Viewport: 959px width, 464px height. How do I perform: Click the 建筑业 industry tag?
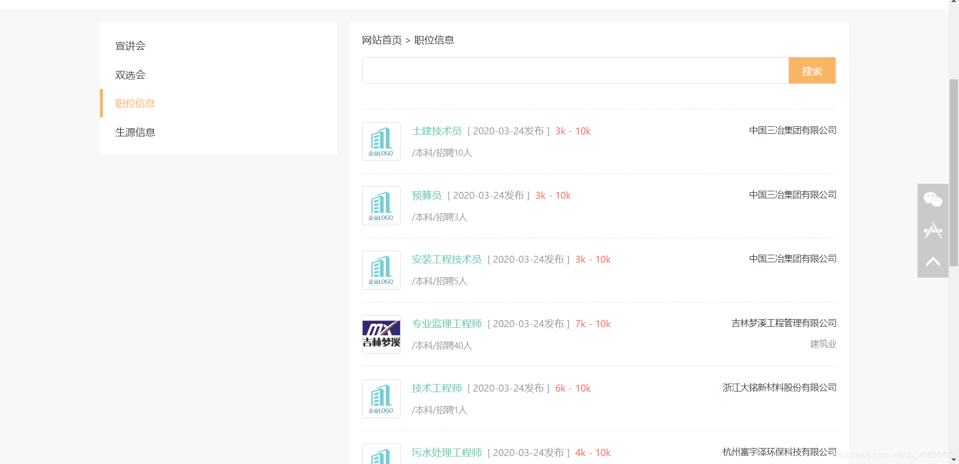point(823,344)
